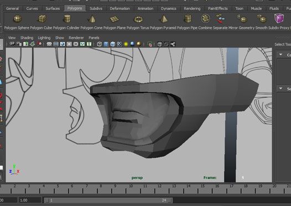The image size is (291, 206).
Task: Open the Muscle shelf tab
Action: coord(256,8)
